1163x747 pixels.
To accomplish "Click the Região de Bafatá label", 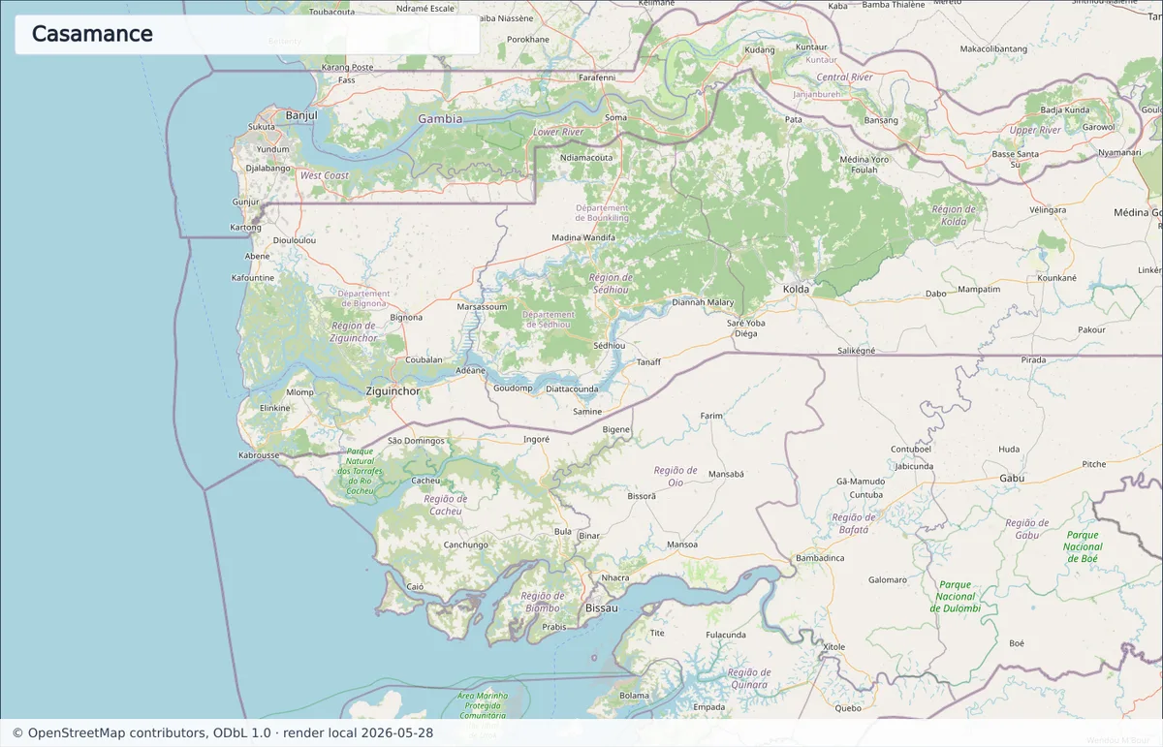I will pyautogui.click(x=852, y=523).
